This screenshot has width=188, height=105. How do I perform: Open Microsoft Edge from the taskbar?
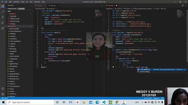(97, 102)
